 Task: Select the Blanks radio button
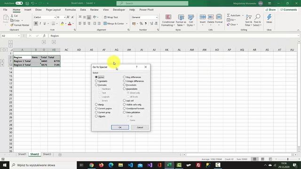[96, 104]
